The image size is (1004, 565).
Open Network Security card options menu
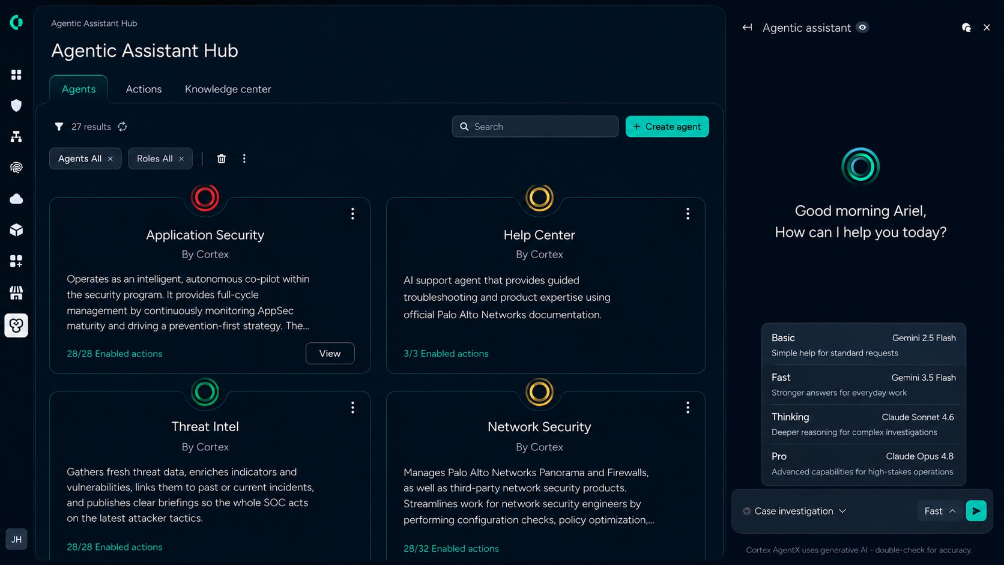[x=688, y=408]
